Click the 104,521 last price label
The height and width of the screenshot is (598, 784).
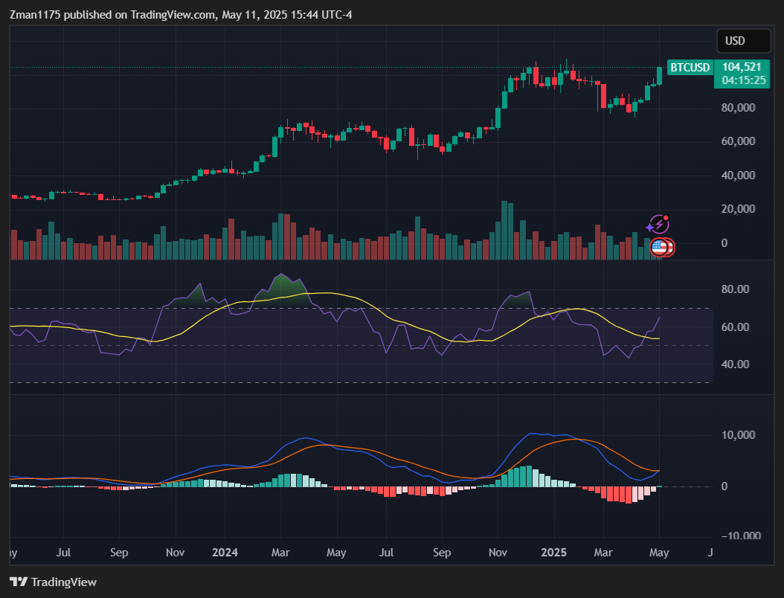(x=741, y=68)
